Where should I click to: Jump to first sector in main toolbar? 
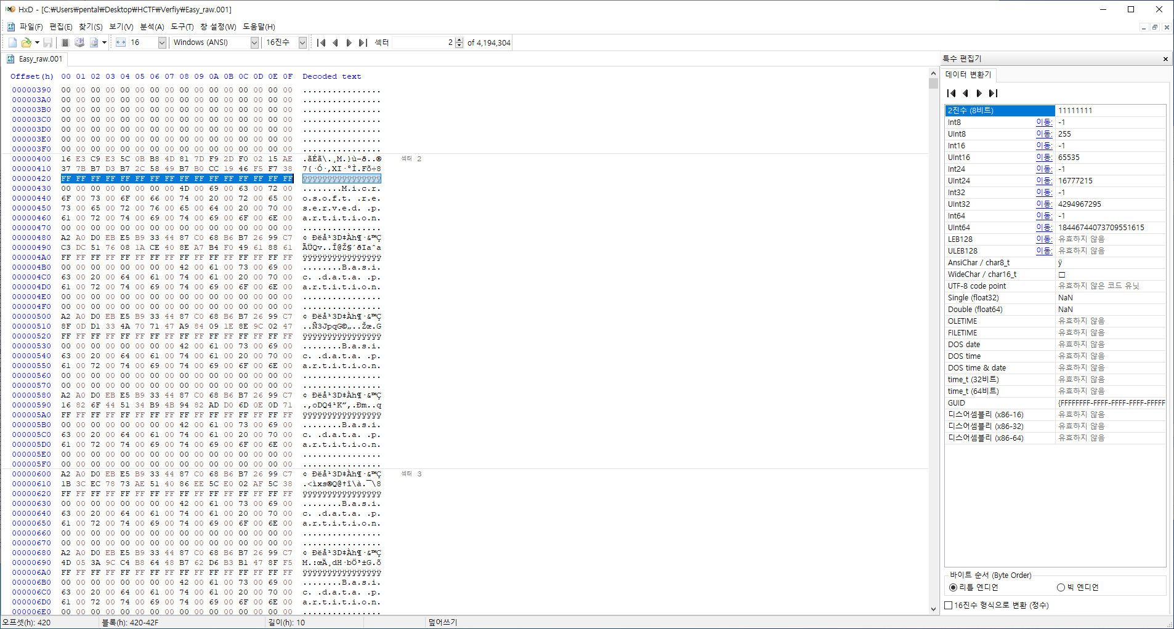(321, 42)
